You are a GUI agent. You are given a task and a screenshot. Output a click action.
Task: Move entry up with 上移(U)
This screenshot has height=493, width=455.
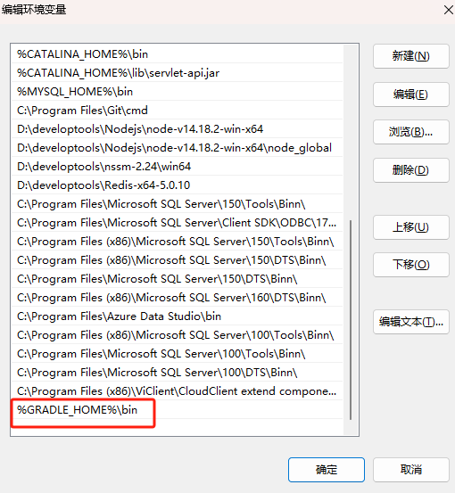coord(411,227)
